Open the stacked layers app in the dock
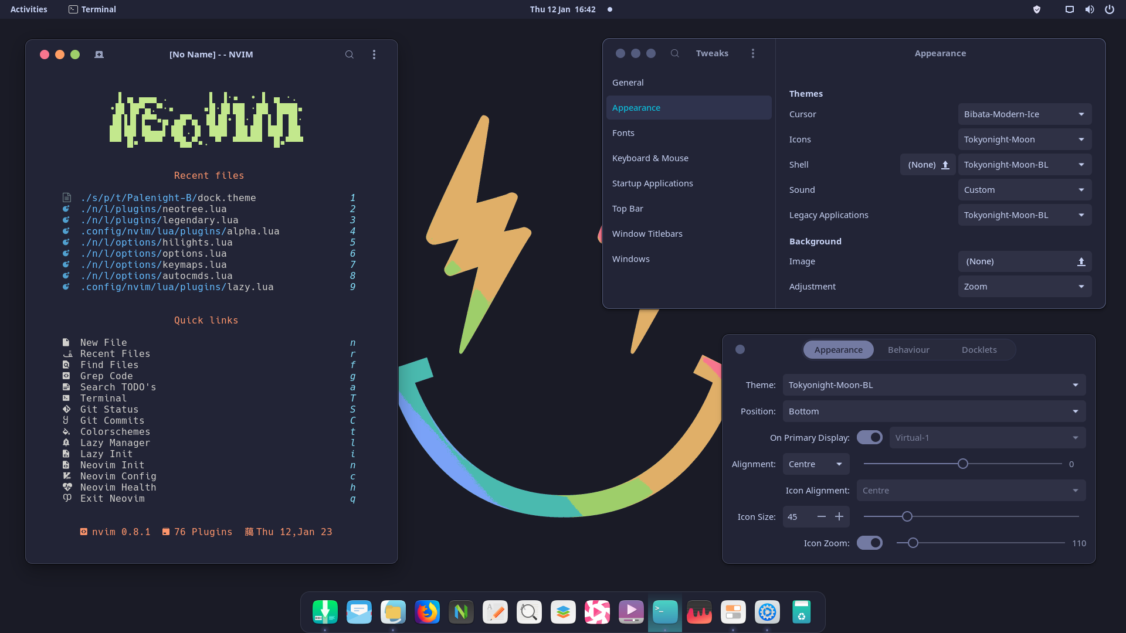This screenshot has width=1126, height=633. (x=563, y=612)
